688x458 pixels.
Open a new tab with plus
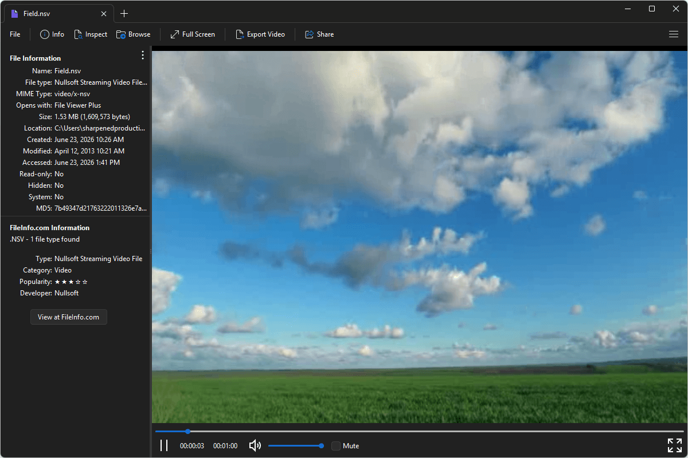(x=124, y=14)
